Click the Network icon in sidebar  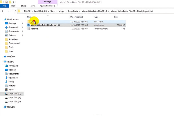(5, 107)
